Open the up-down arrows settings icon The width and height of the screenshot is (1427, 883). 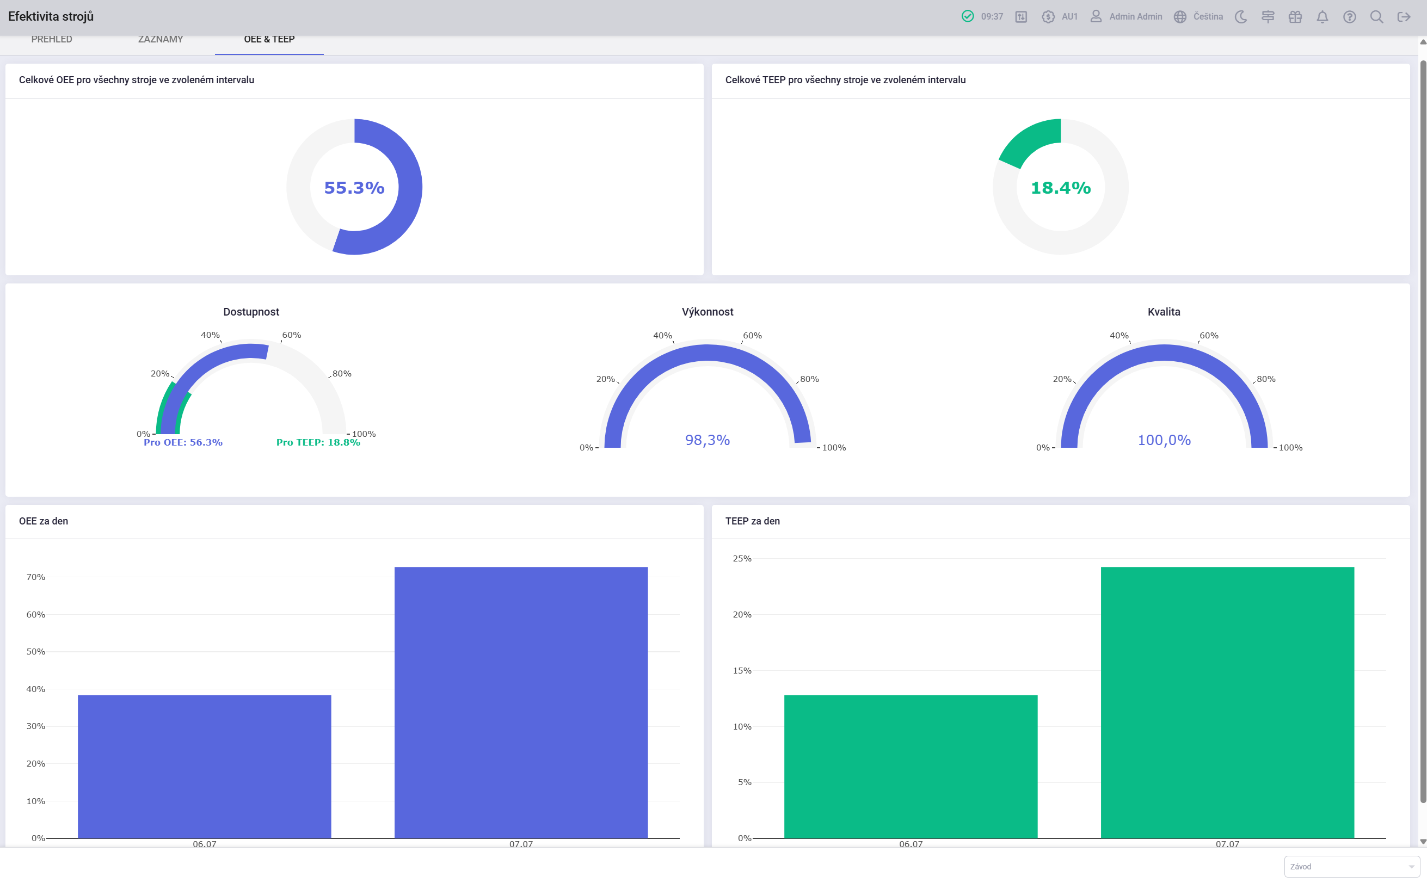pyautogui.click(x=1021, y=16)
